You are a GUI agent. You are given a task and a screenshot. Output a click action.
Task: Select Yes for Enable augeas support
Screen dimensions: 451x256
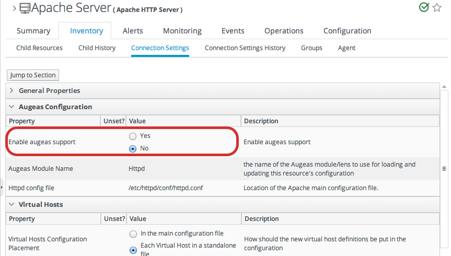133,136
